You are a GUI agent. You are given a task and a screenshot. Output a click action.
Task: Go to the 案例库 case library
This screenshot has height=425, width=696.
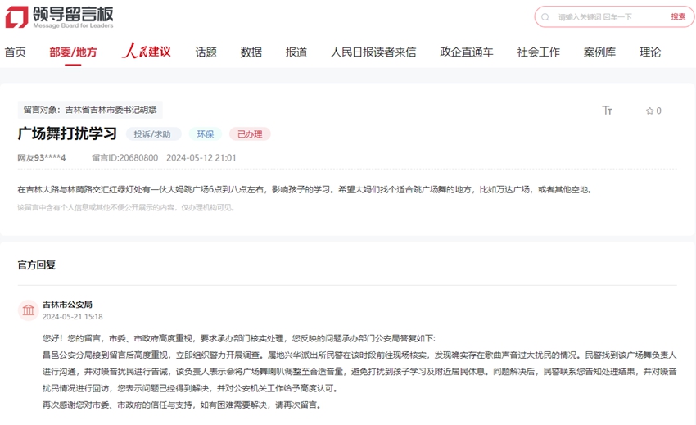coord(599,52)
